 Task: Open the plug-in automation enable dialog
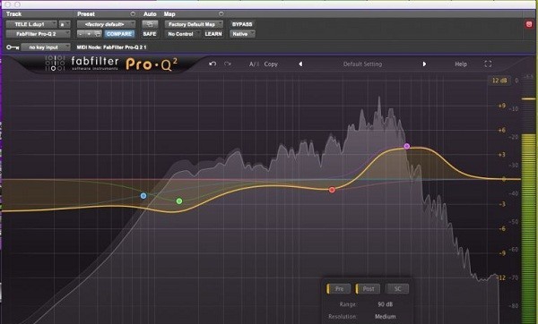[150, 24]
